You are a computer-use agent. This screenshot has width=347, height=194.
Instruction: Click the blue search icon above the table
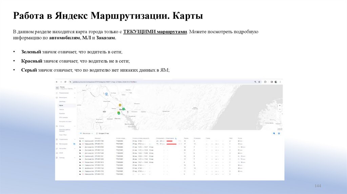click(x=274, y=134)
